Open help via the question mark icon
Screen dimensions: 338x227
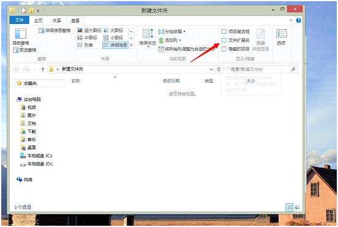(299, 20)
